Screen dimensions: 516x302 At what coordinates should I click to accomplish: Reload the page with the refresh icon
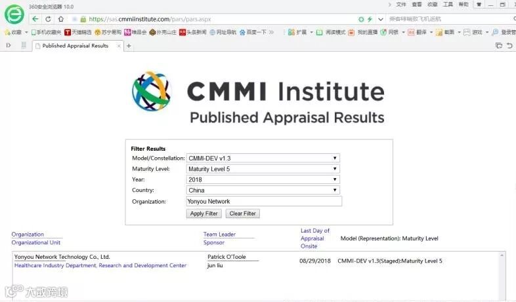point(48,19)
